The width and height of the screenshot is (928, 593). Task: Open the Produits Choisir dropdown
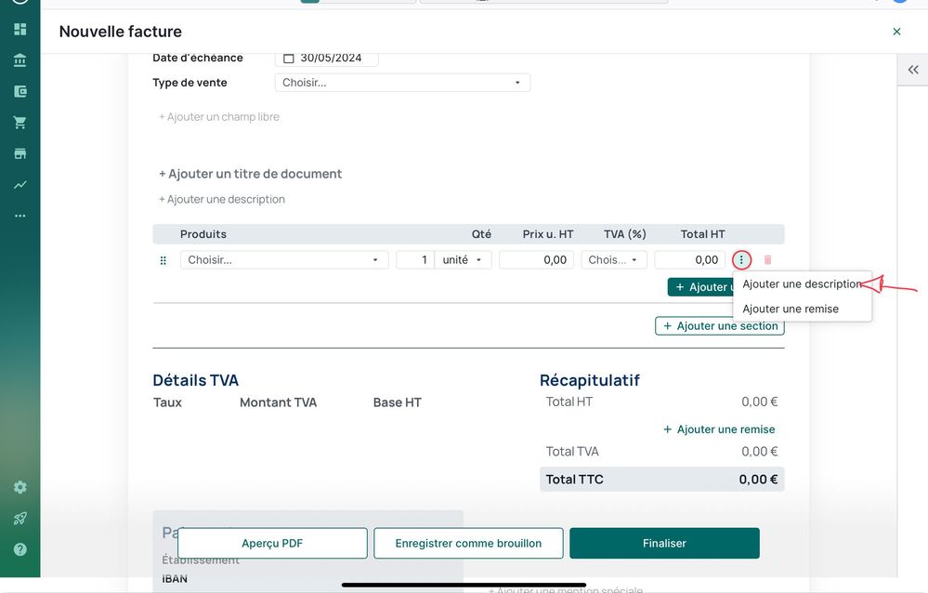pos(284,260)
